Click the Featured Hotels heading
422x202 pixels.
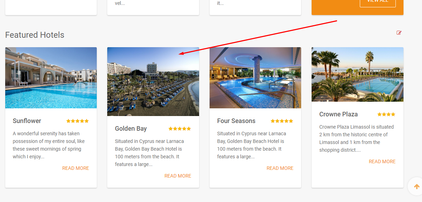click(x=35, y=35)
